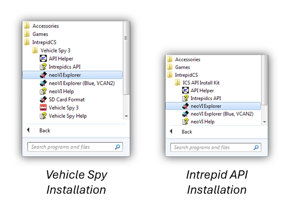Click scroll down arrow in left program list

[126, 116]
